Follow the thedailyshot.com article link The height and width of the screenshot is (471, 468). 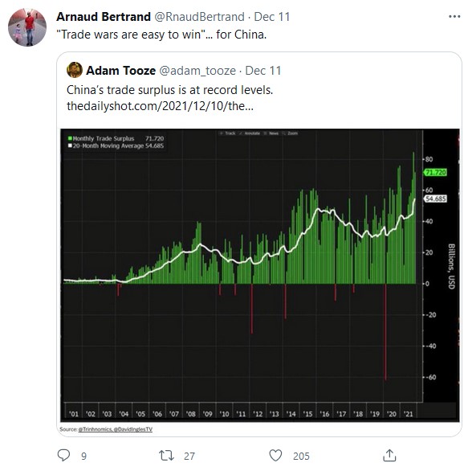pyautogui.click(x=160, y=106)
